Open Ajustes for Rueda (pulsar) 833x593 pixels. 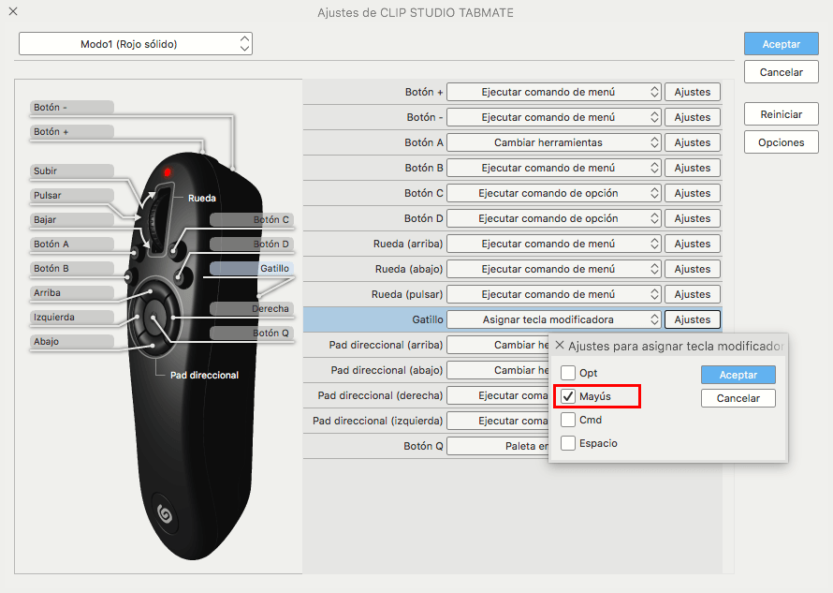pyautogui.click(x=692, y=293)
